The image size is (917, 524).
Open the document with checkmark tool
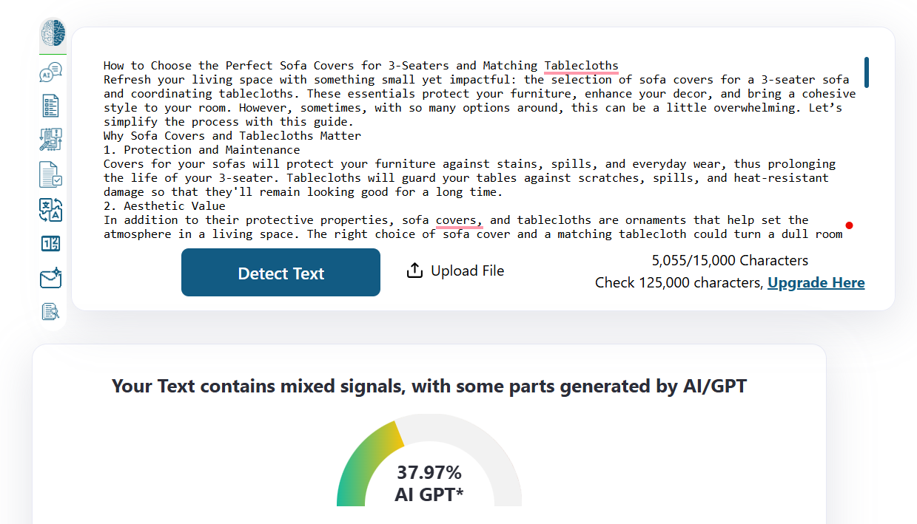coord(50,175)
